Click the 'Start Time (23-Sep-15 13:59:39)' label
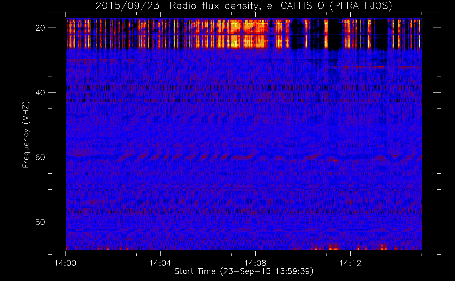Screen dimensions: 455x281 tap(244, 271)
